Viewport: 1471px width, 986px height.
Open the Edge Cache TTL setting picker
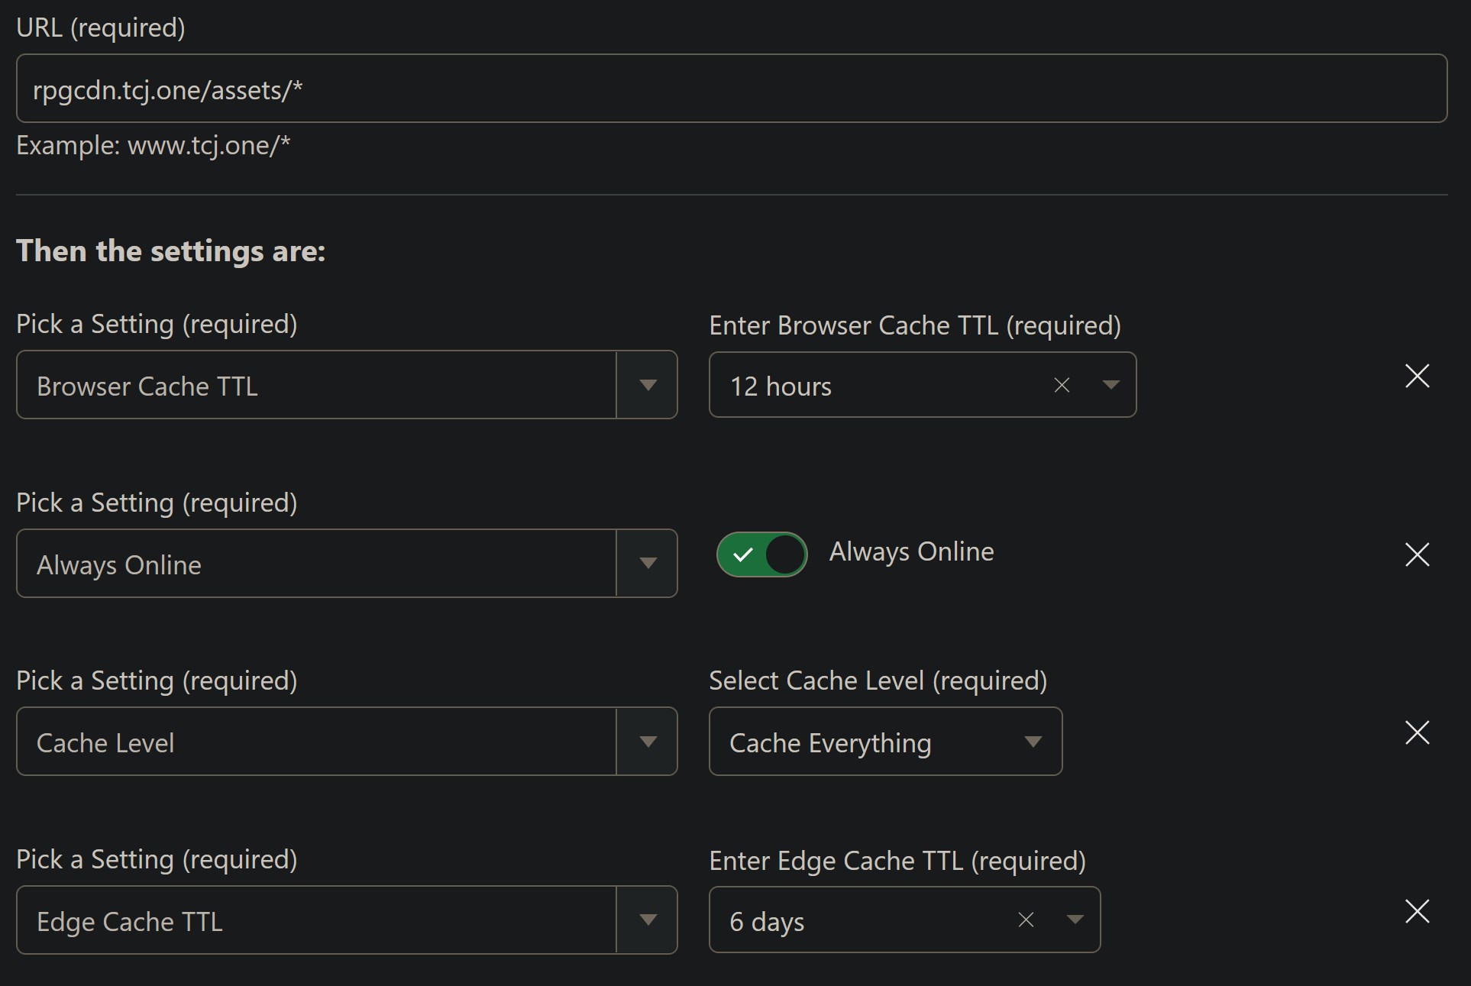pos(647,920)
